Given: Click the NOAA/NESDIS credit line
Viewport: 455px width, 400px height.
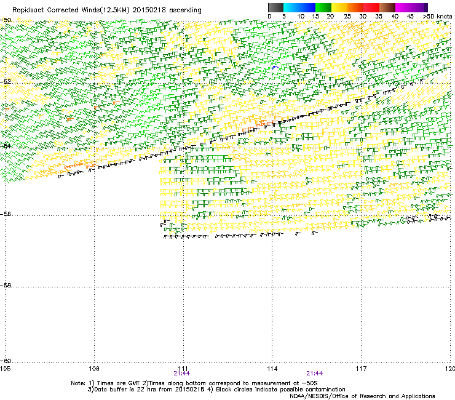Looking at the screenshot, I should [362, 396].
